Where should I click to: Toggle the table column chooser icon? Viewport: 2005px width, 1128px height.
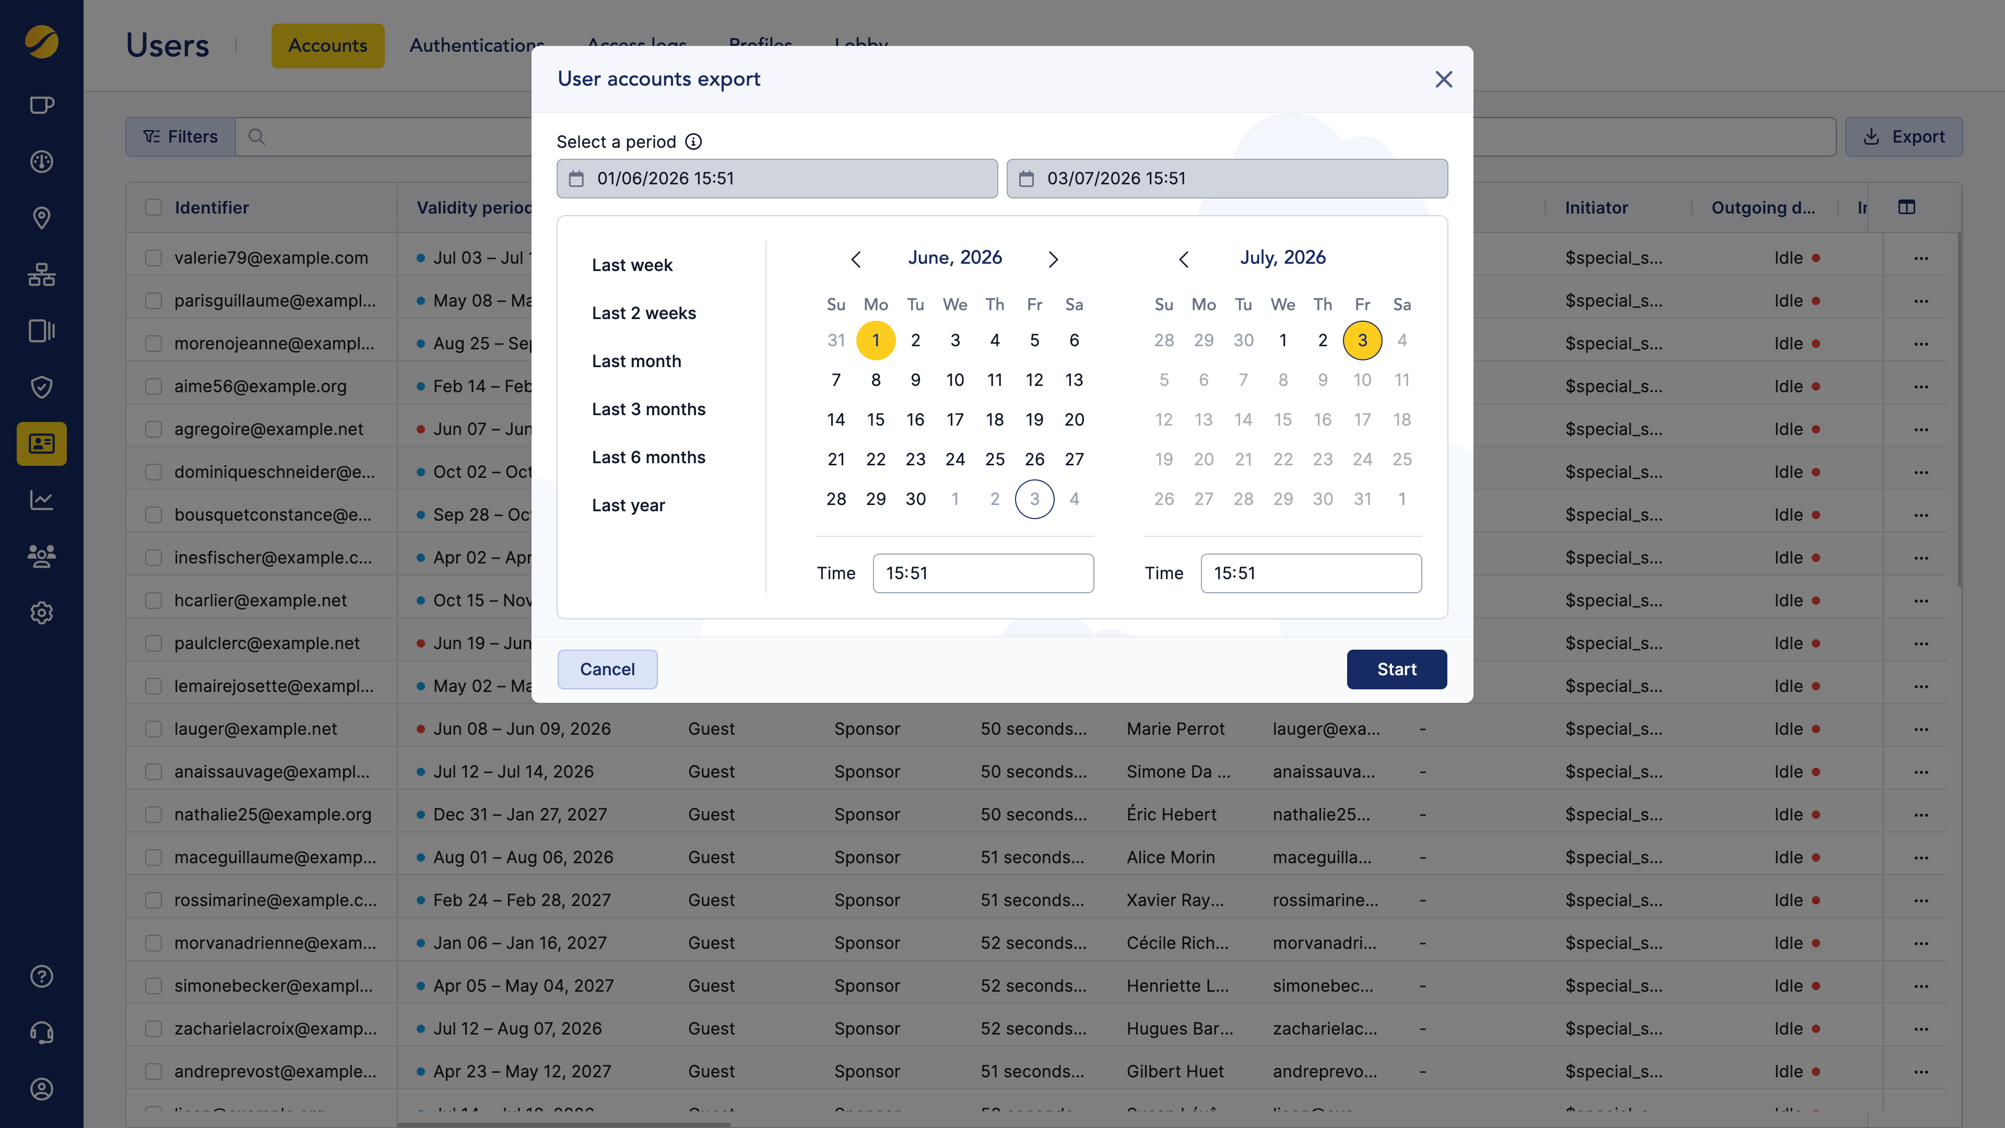(x=1906, y=207)
